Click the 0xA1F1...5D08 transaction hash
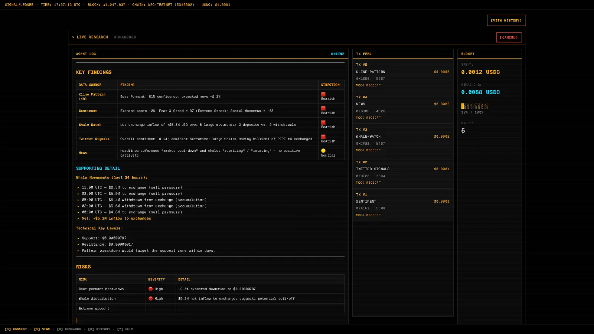Image resolution: width=594 pixels, height=334 pixels. click(371, 208)
